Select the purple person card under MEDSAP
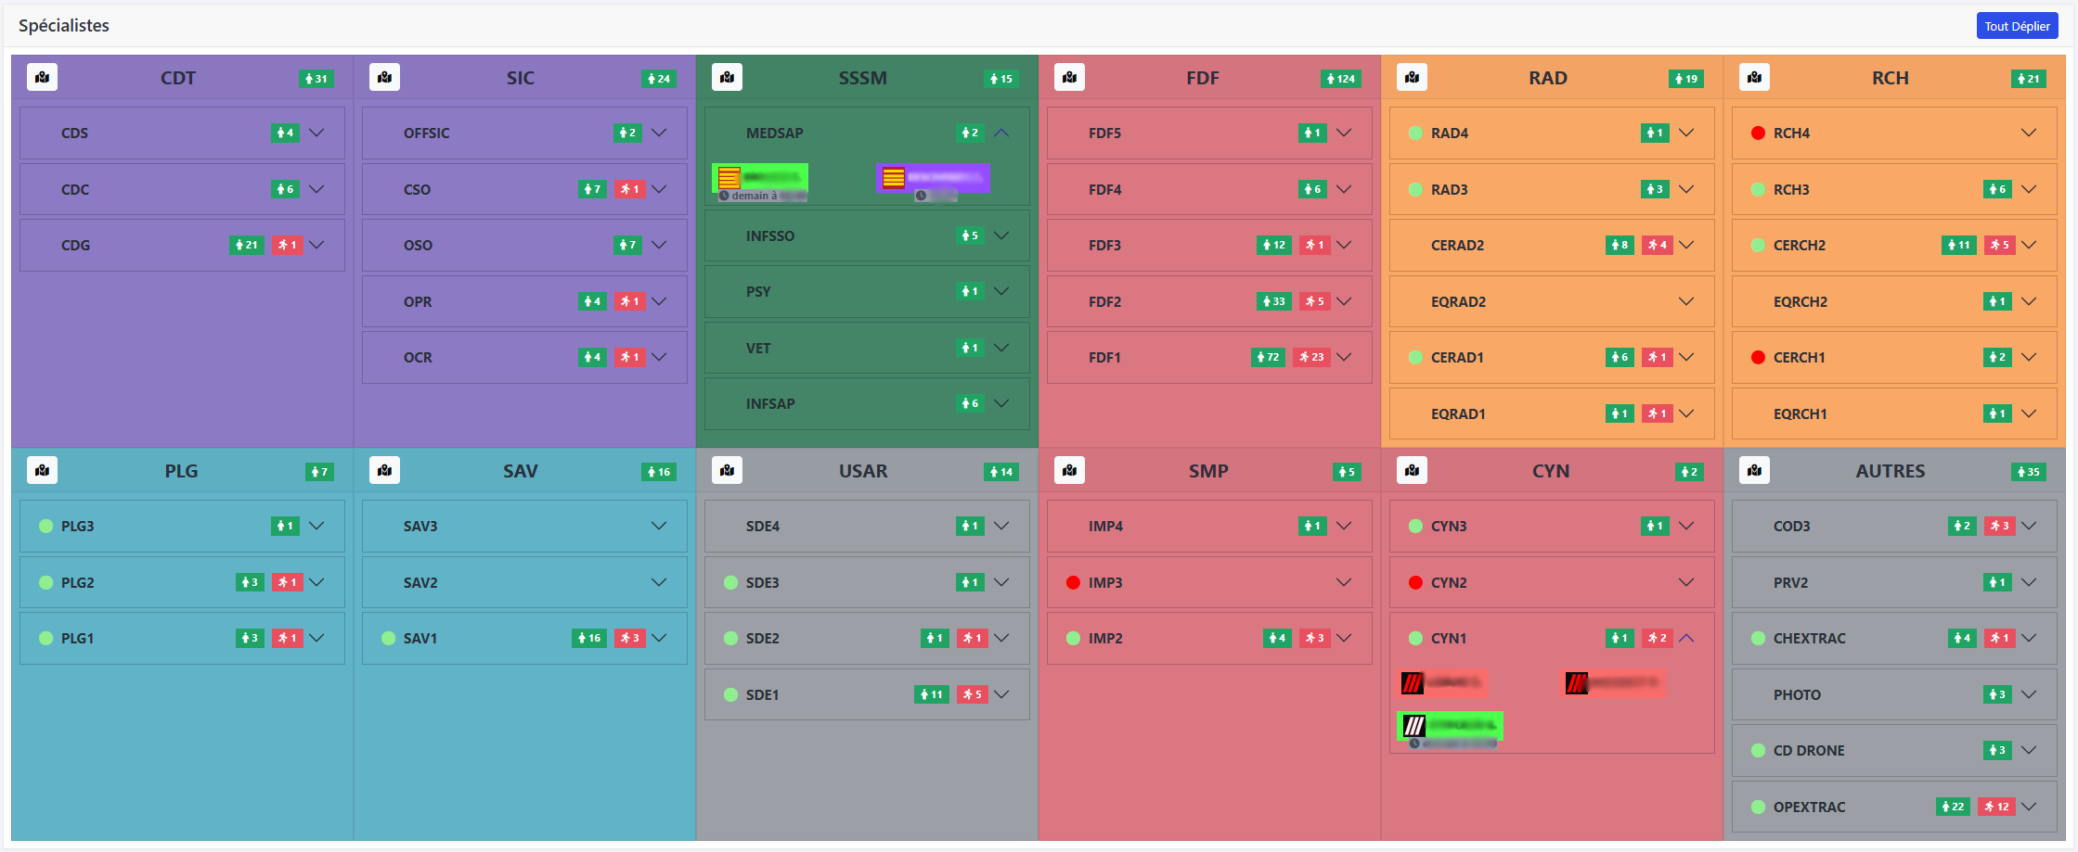 click(933, 178)
